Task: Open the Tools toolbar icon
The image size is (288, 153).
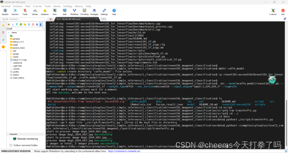Action: [25, 12]
